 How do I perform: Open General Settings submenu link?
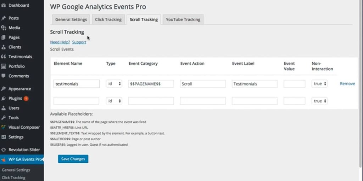pos(16,170)
